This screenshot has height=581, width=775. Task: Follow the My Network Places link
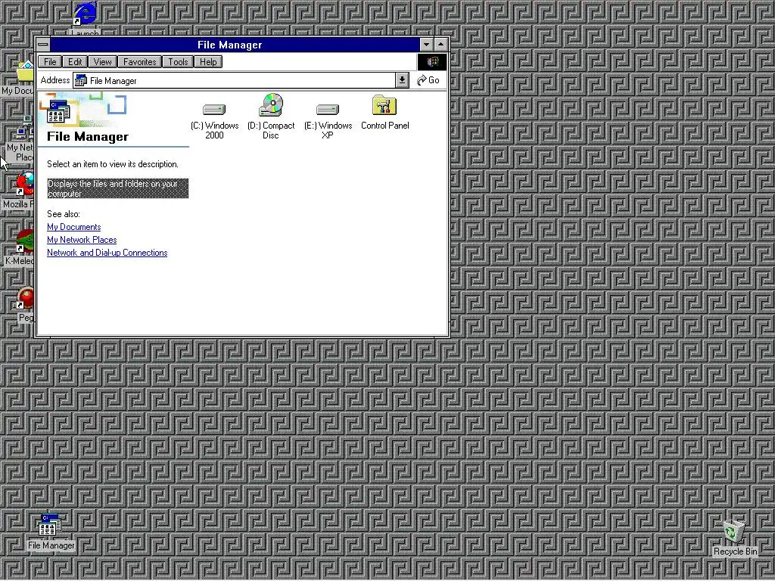(82, 240)
